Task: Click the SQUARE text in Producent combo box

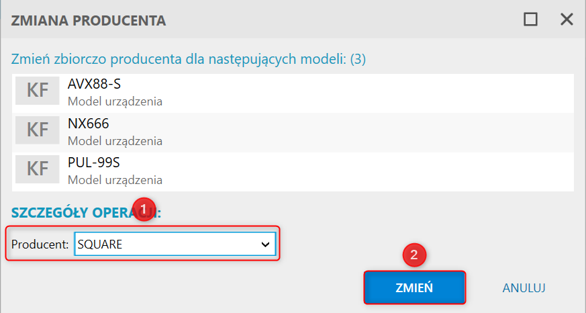Action: [x=100, y=244]
